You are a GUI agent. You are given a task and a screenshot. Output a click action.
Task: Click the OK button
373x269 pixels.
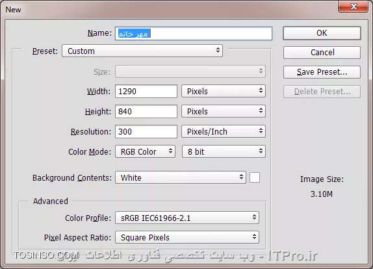click(x=322, y=33)
